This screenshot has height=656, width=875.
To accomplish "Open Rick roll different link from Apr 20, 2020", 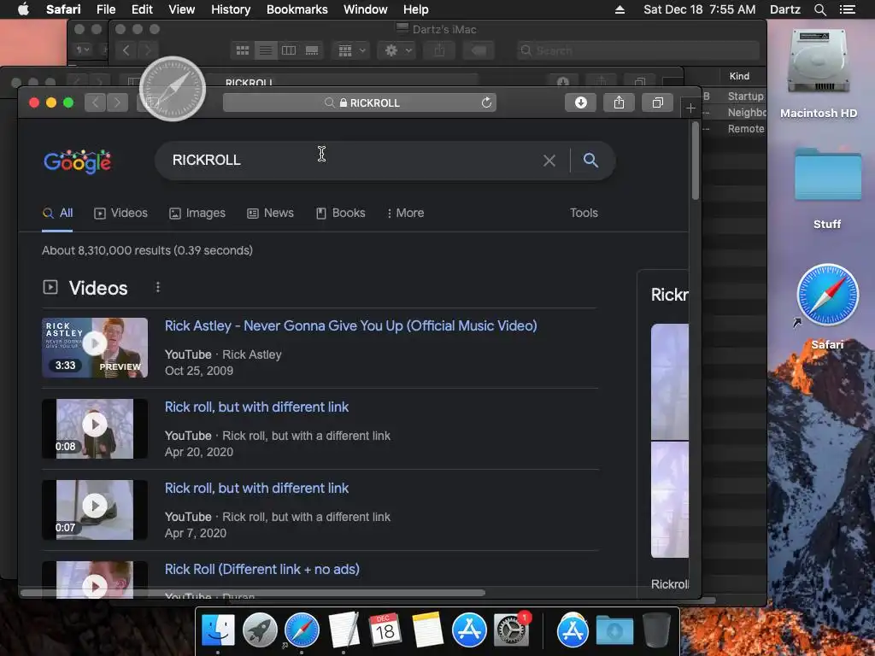I will pos(256,407).
